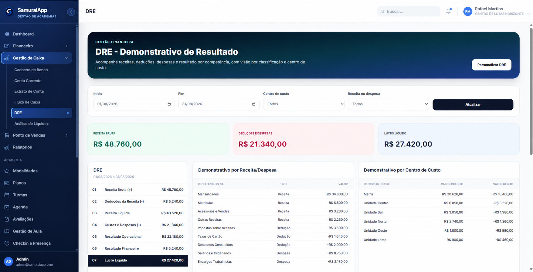The image size is (533, 272).
Task: Click the Relatórios bar chart icon
Action: 7,147
